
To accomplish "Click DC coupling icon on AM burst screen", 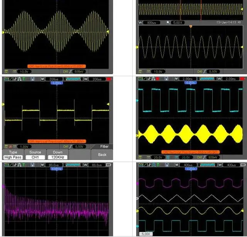I will [x=6, y=72].
